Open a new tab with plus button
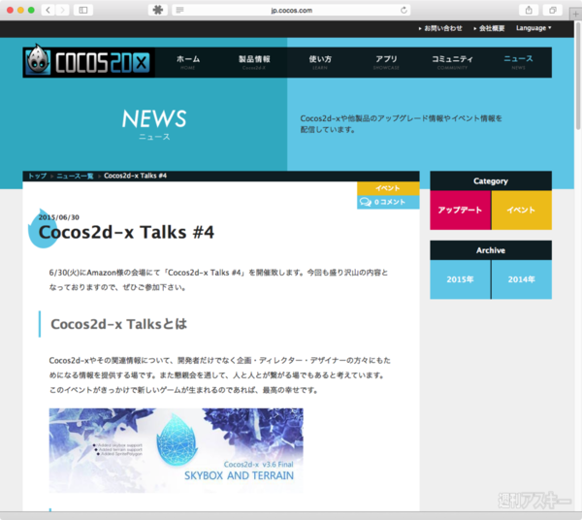The width and height of the screenshot is (582, 520). (x=575, y=15)
